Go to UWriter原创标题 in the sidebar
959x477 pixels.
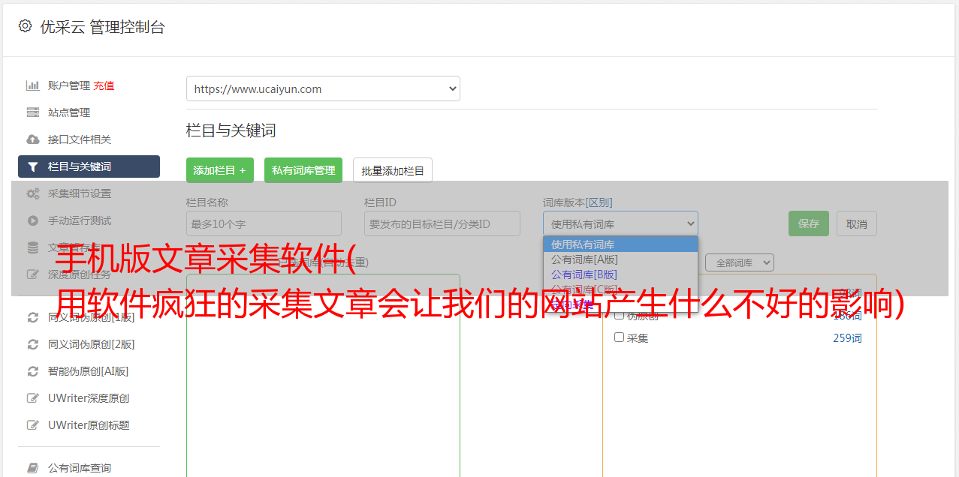(x=89, y=425)
